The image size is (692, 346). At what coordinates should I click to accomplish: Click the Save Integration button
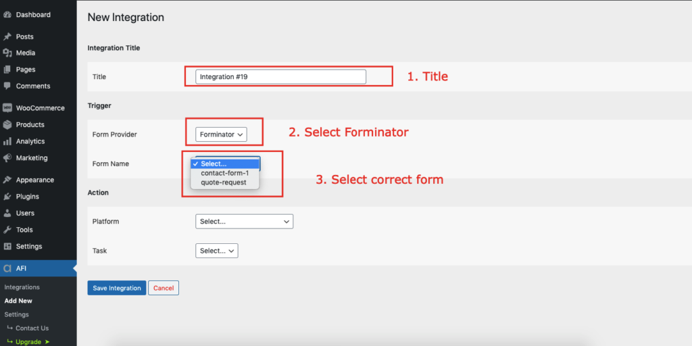pyautogui.click(x=116, y=288)
